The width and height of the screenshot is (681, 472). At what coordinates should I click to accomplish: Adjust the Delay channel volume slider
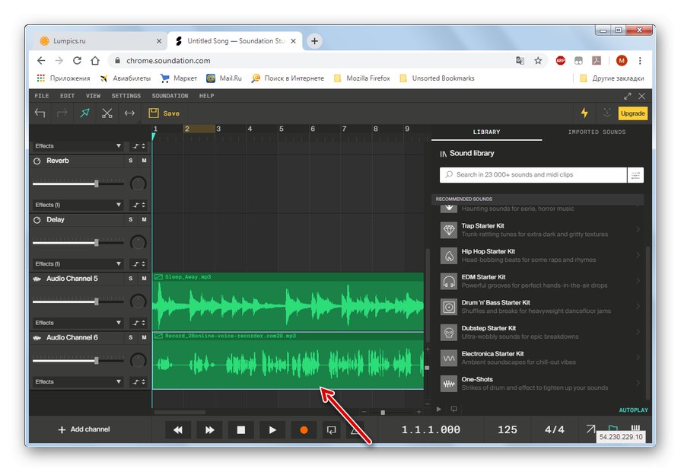coord(96,242)
